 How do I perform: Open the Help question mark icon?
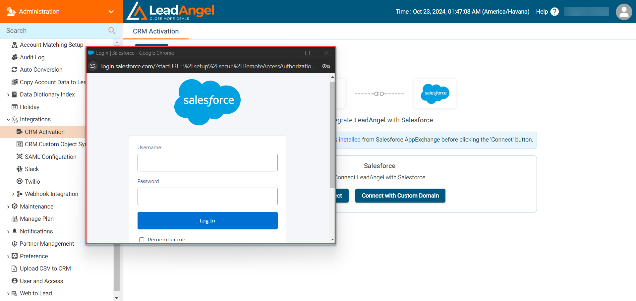click(554, 12)
